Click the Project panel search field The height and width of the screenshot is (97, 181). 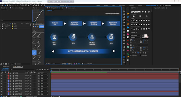coord(16,21)
